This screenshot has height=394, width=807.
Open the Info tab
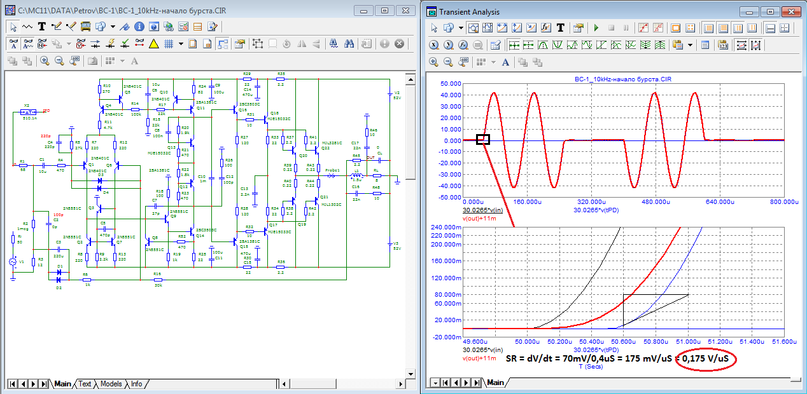(x=136, y=384)
